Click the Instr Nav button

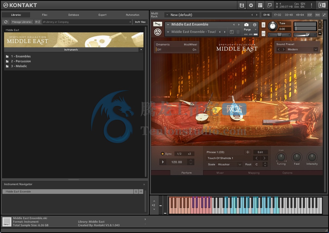tap(140, 22)
